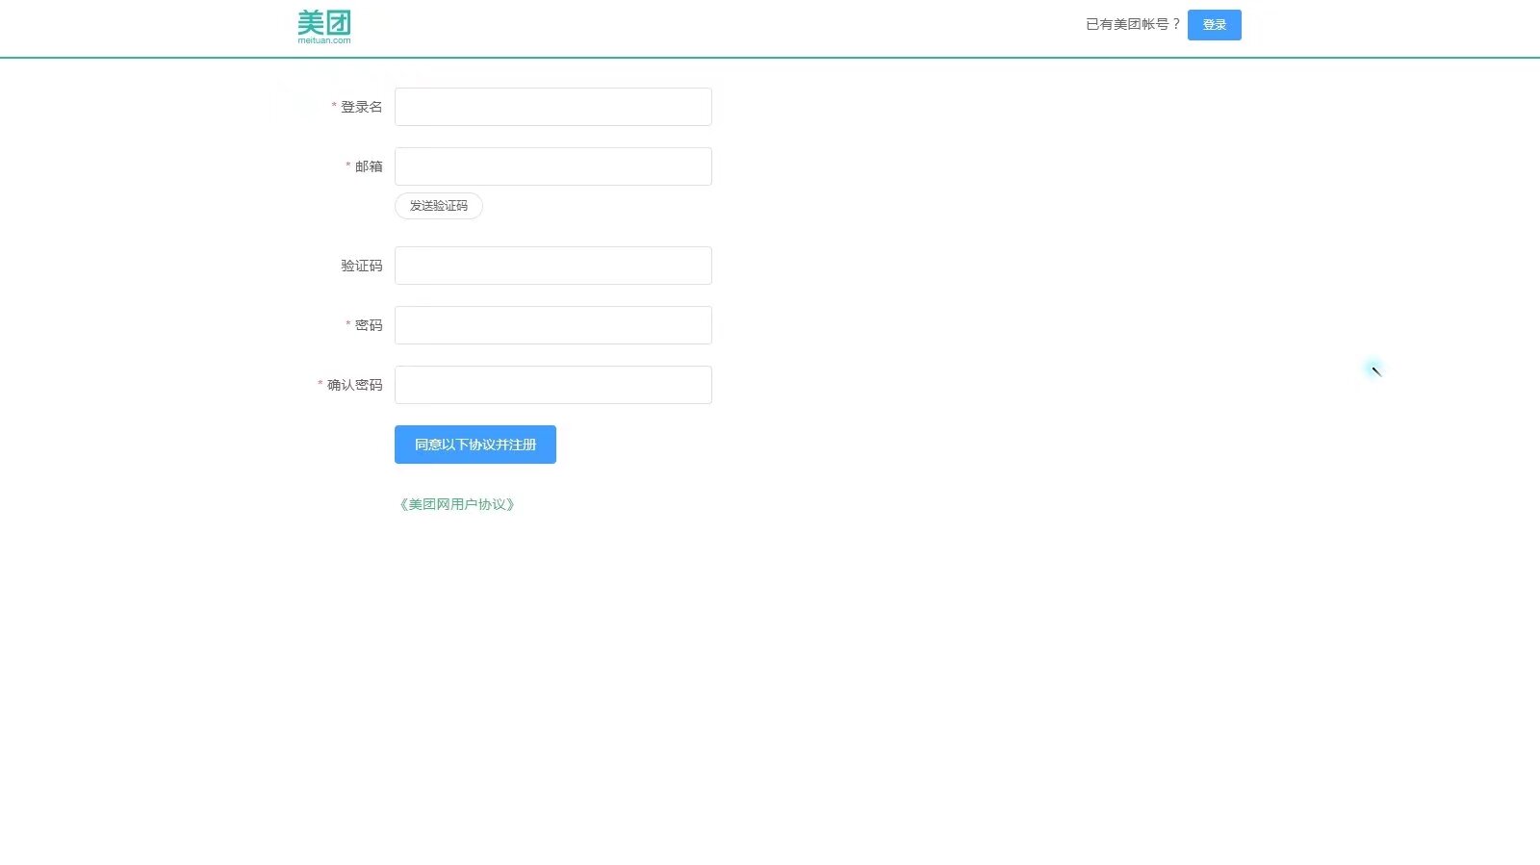Image resolution: width=1540 pixels, height=865 pixels.
Task: Click the 发送验证码 button
Action: pos(439,206)
